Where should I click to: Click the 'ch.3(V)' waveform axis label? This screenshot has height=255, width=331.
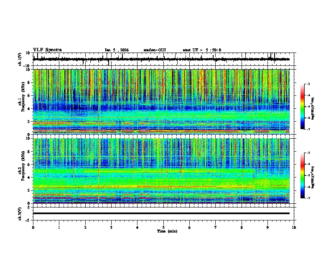(x=20, y=214)
